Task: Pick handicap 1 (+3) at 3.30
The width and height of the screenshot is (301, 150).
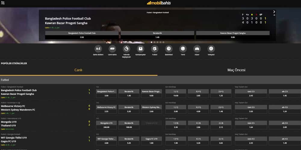Action: (176, 125)
